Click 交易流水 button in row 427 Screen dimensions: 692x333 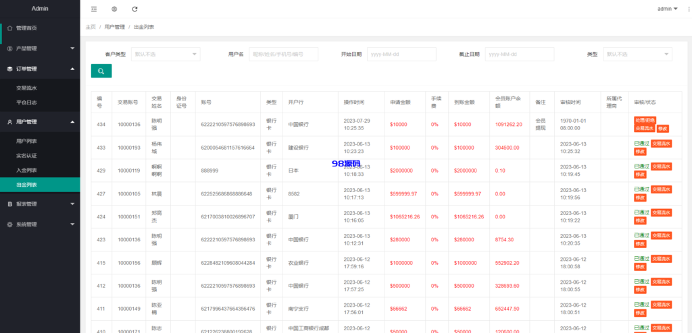point(661,189)
